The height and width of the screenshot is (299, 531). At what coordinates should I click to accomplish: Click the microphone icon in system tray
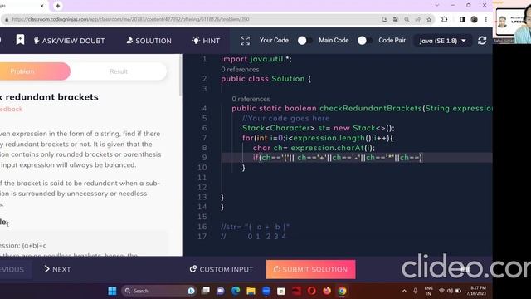[x=415, y=291]
